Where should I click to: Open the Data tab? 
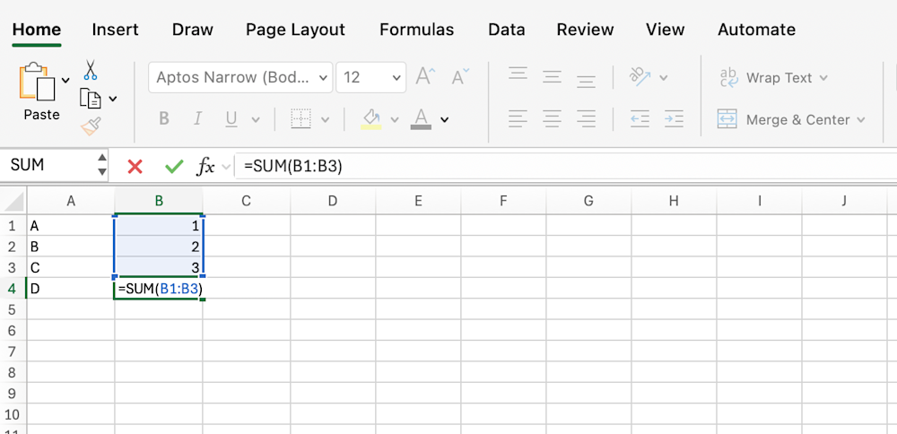coord(506,30)
